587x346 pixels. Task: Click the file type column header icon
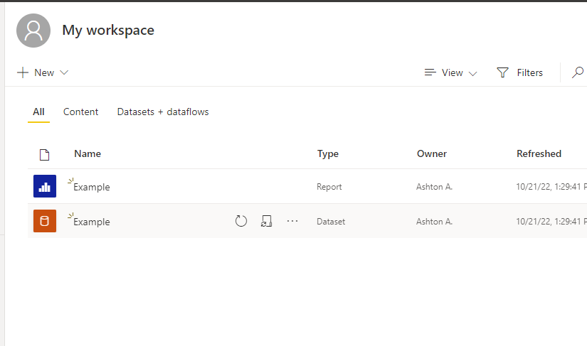(x=44, y=154)
